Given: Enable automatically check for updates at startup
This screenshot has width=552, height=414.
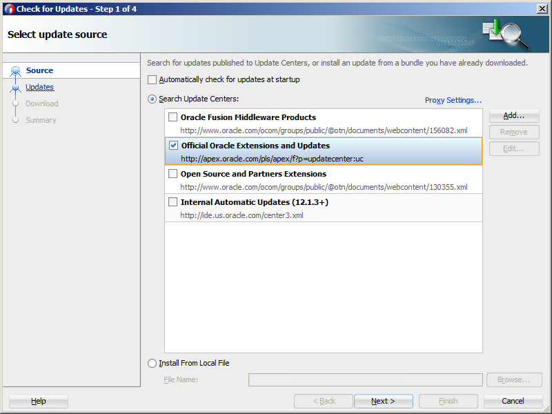Looking at the screenshot, I should (152, 79).
